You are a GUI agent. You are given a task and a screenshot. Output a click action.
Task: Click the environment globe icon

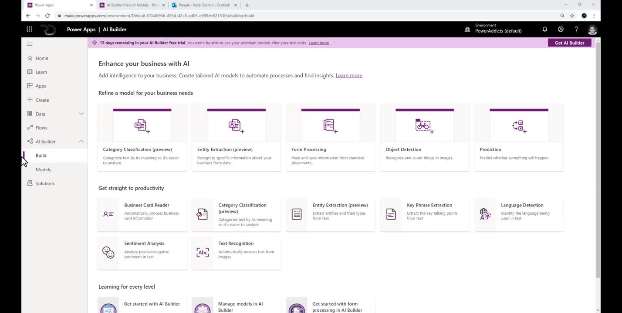467,30
